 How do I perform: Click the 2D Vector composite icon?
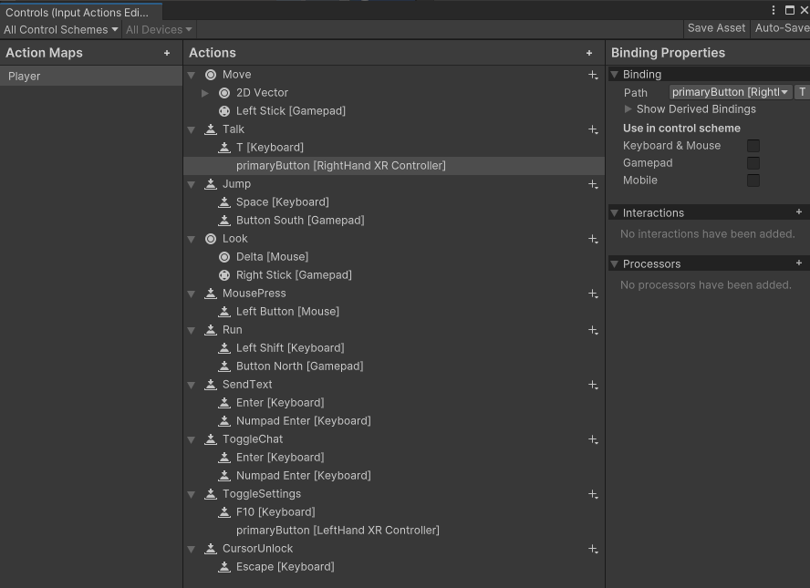coord(224,93)
